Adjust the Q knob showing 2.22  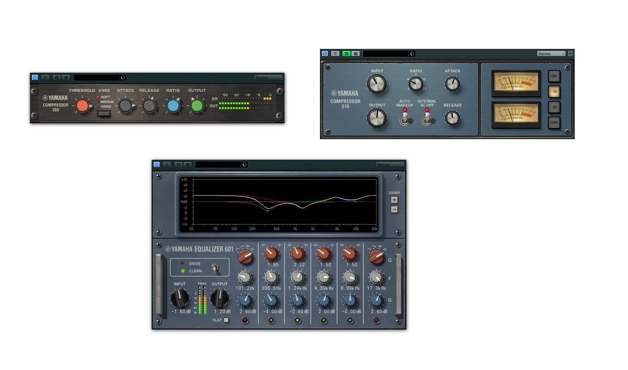point(298,254)
